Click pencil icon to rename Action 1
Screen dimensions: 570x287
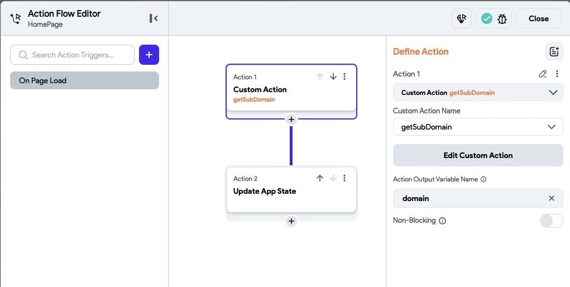click(543, 74)
